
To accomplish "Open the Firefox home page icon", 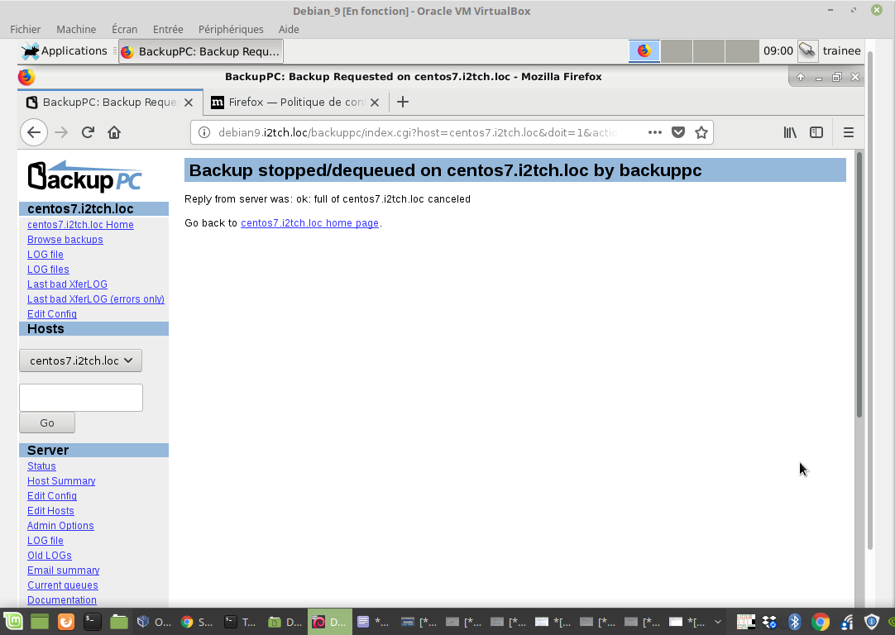I will 114,132.
